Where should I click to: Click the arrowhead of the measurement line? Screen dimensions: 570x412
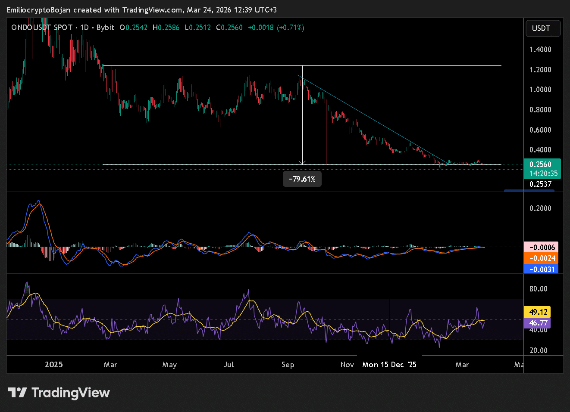[x=302, y=163]
